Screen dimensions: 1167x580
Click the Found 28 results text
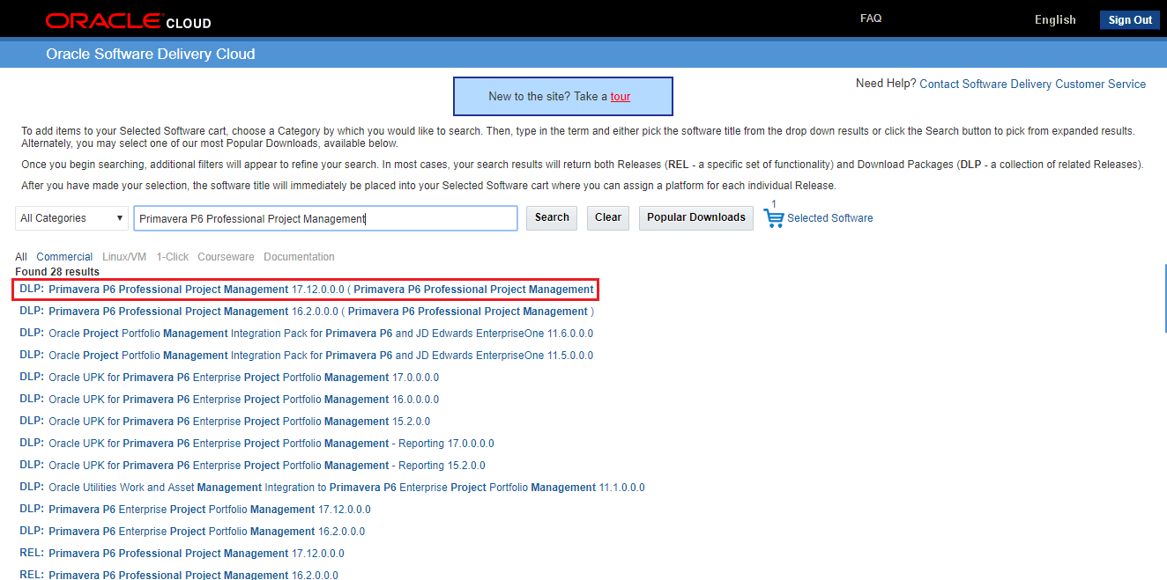57,272
